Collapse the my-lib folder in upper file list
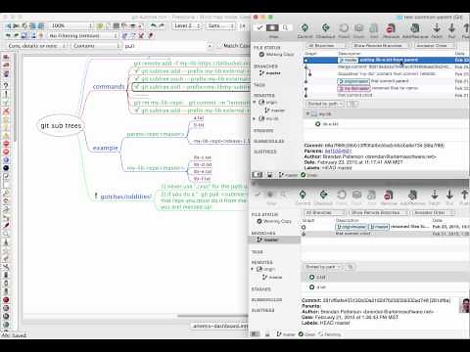 pyautogui.click(x=307, y=113)
